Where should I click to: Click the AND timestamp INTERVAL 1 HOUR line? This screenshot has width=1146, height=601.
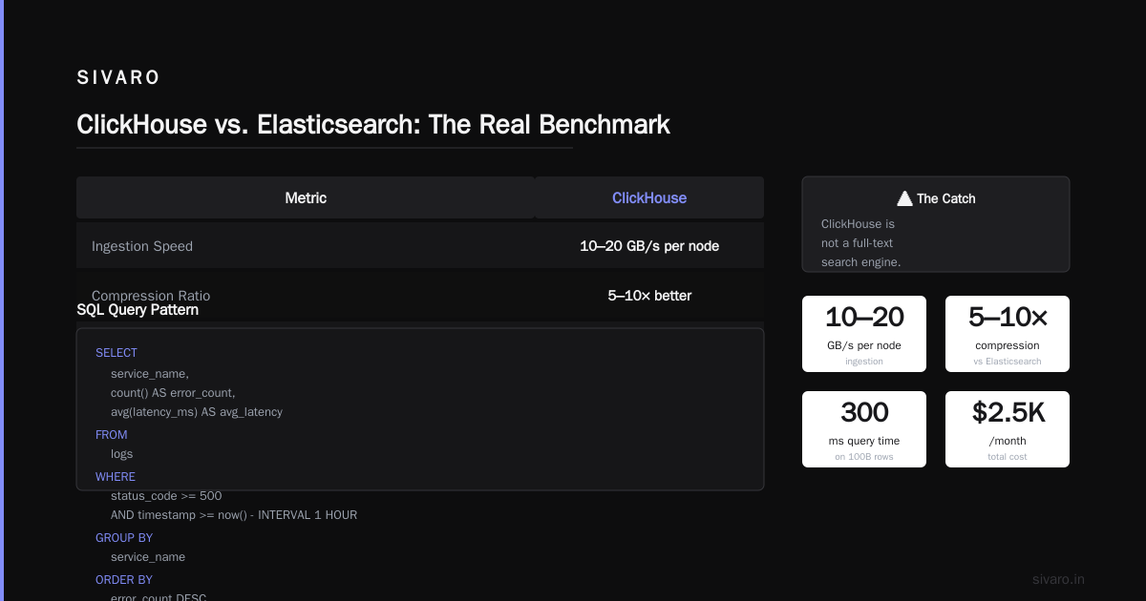point(234,515)
